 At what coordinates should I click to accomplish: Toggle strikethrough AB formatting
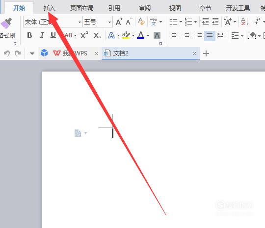point(68,35)
